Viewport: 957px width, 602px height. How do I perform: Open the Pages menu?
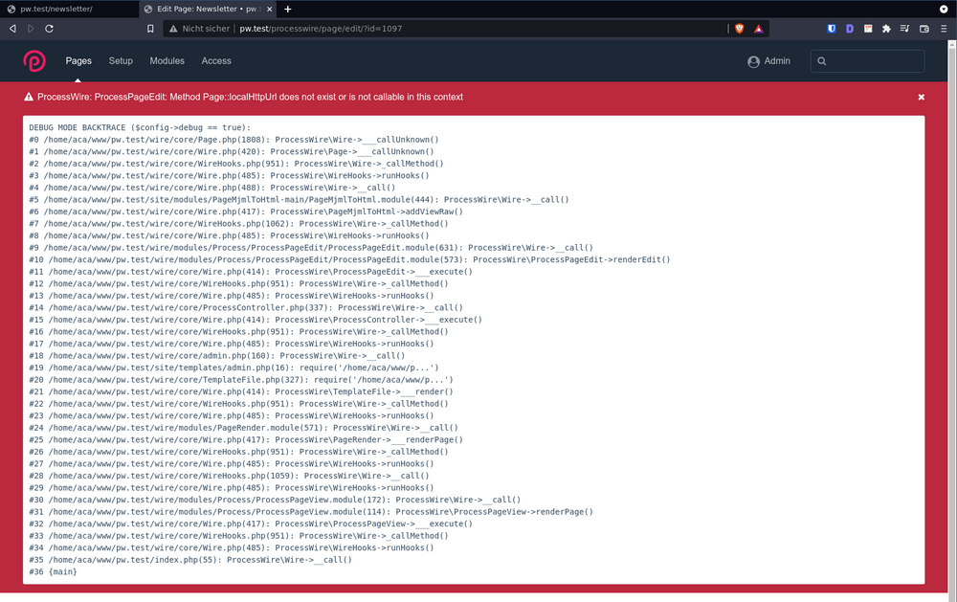[x=78, y=61]
